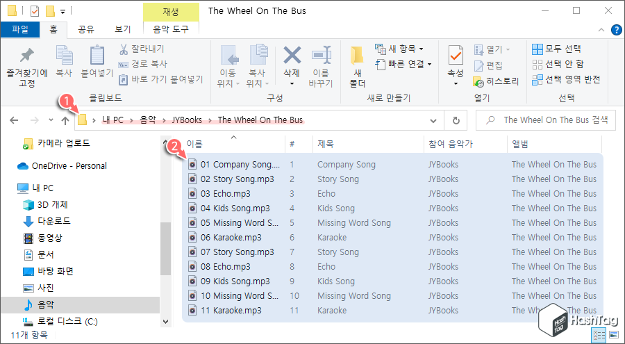
Task: Open 카메라 업로드 in navigation pane
Action: pyautogui.click(x=56, y=143)
